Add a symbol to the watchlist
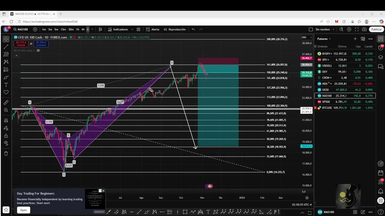 [355, 39]
